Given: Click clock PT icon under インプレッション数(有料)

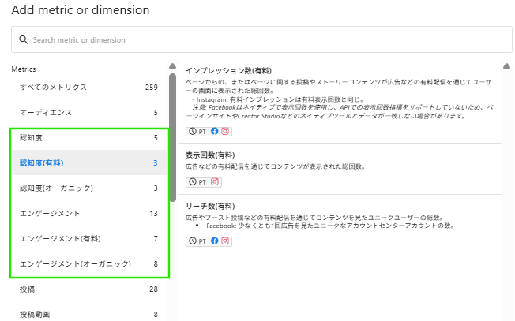Looking at the screenshot, I should tap(198, 131).
